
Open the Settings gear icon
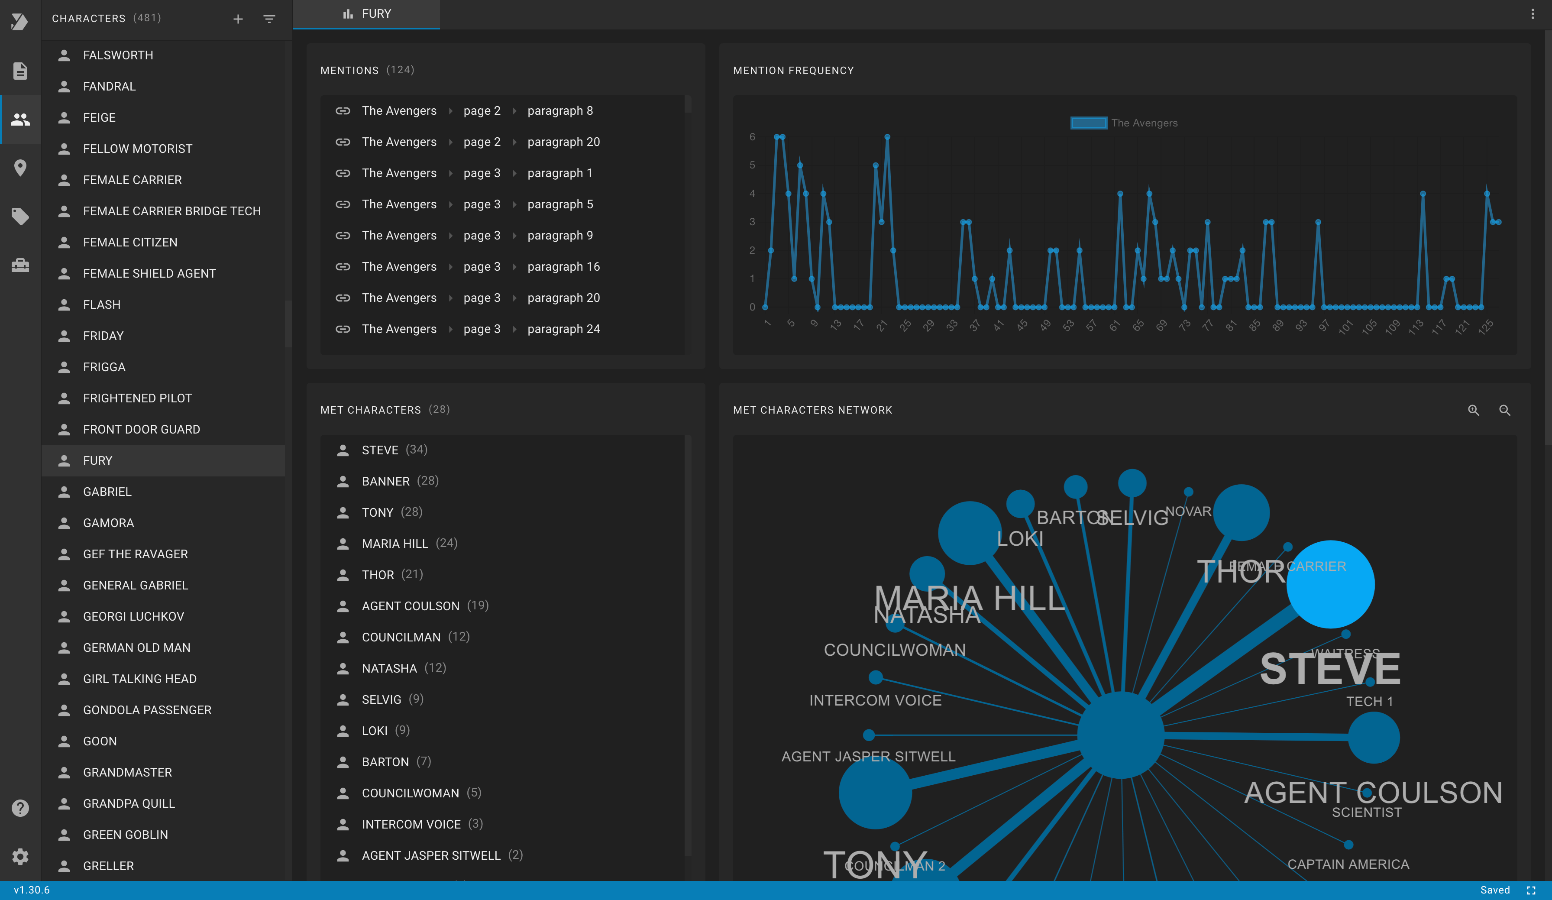coord(20,857)
